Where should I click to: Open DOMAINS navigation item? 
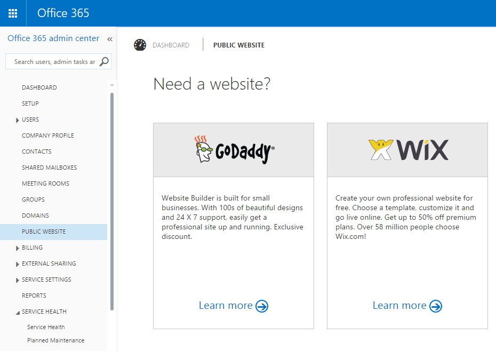(x=35, y=216)
